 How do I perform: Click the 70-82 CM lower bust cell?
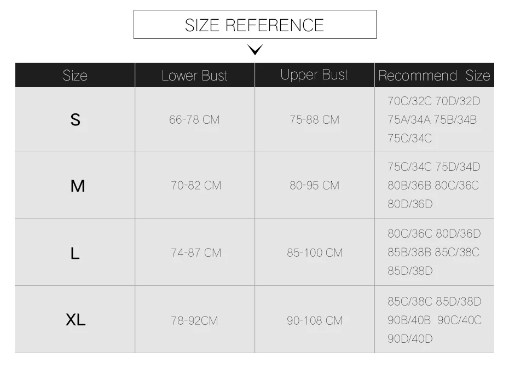[196, 186]
